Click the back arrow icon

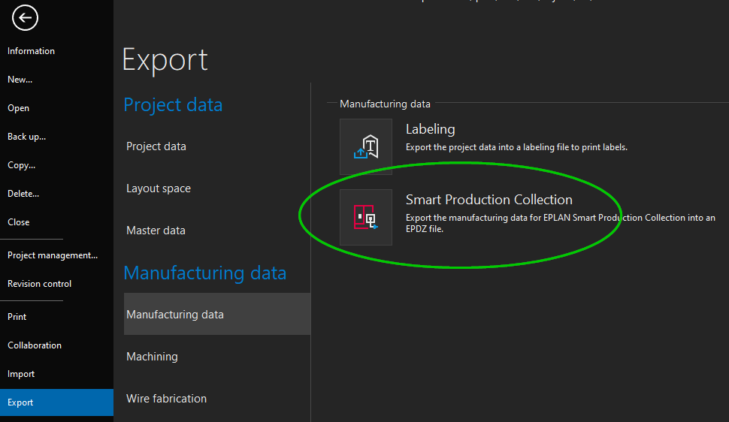click(x=25, y=18)
